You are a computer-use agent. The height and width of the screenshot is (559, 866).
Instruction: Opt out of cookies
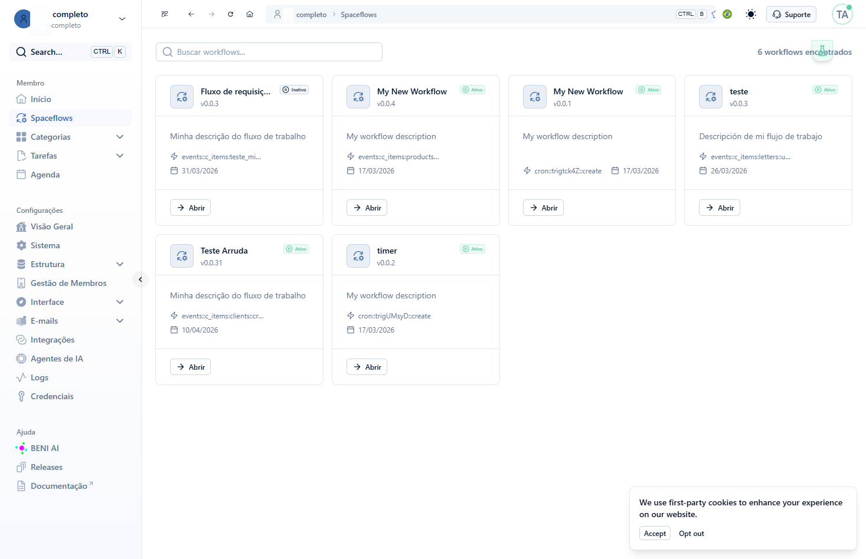[x=691, y=533]
